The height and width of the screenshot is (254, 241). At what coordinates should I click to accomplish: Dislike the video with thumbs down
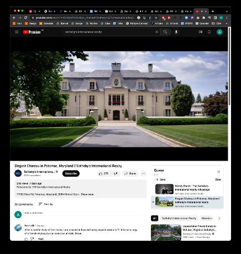click(116, 173)
